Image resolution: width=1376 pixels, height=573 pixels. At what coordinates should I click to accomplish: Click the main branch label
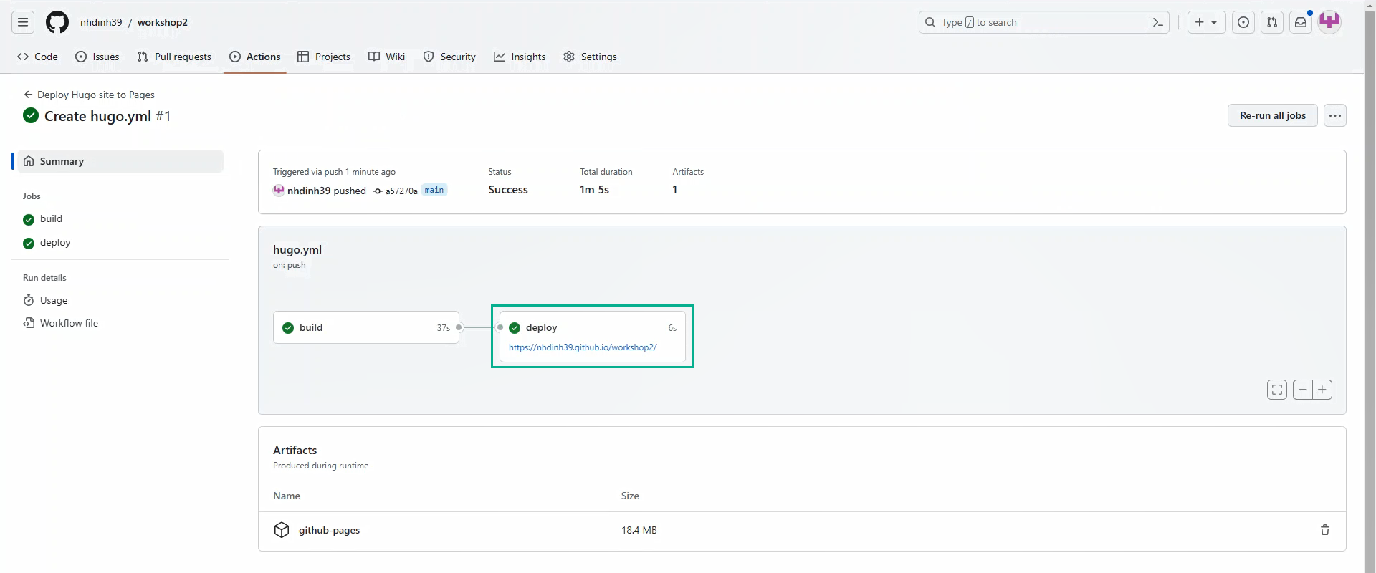coord(434,190)
